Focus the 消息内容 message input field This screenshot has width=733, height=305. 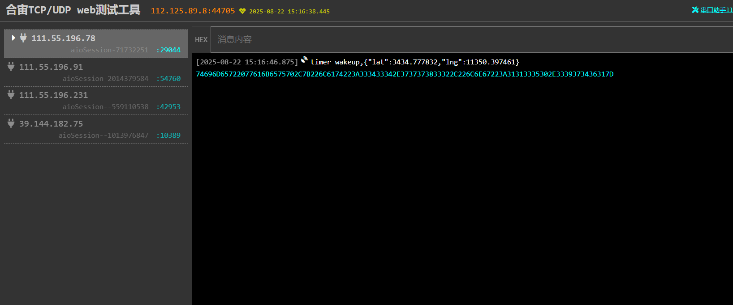[472, 40]
